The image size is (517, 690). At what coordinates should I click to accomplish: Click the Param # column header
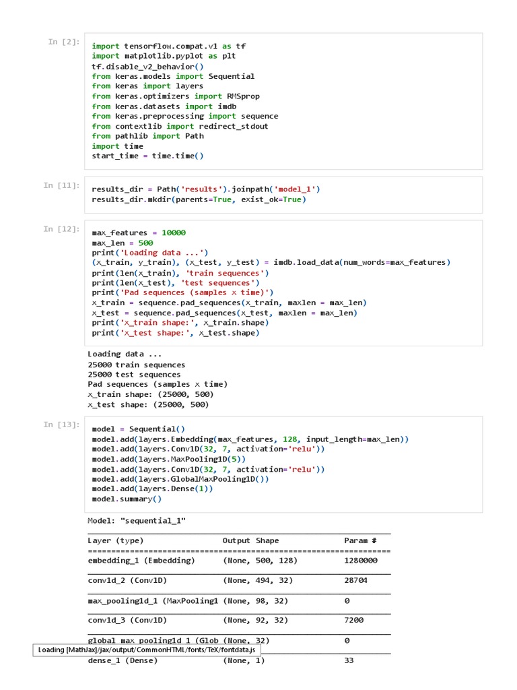tap(360, 541)
